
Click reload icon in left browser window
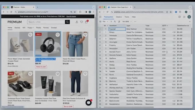point(11,12)
